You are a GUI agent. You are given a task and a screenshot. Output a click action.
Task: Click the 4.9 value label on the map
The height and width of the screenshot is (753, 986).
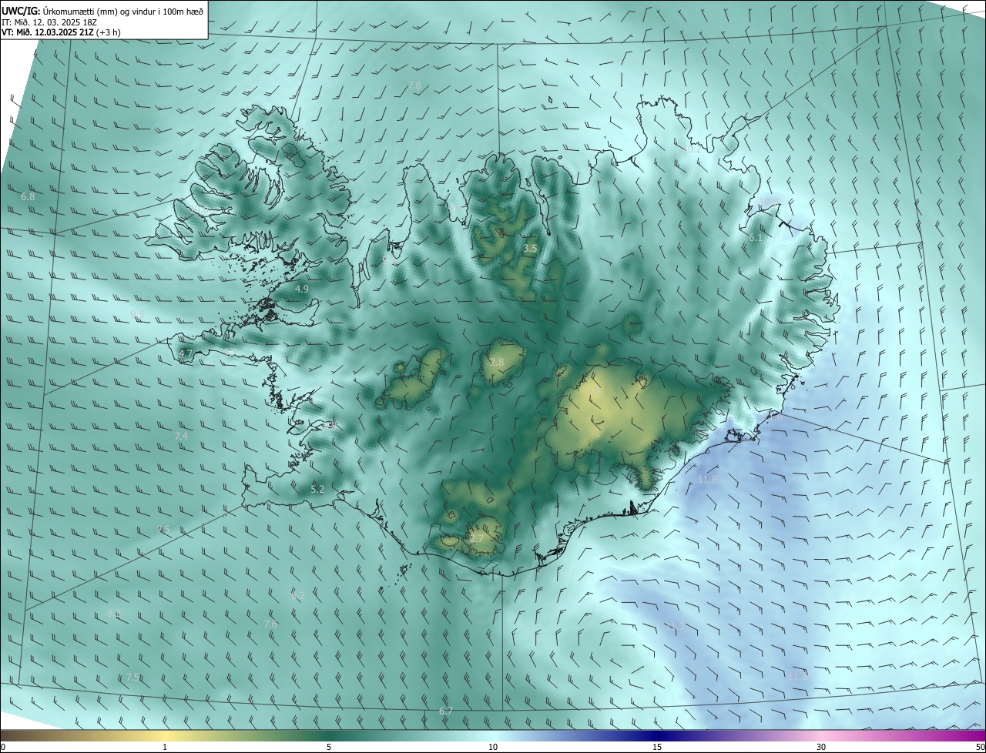tap(302, 289)
